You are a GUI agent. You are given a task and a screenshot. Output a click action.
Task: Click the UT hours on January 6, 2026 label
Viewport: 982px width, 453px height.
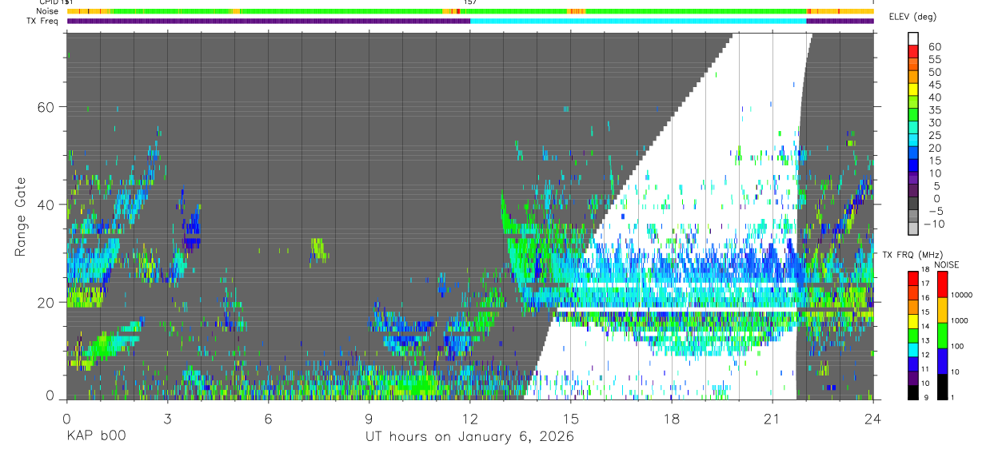[469, 437]
